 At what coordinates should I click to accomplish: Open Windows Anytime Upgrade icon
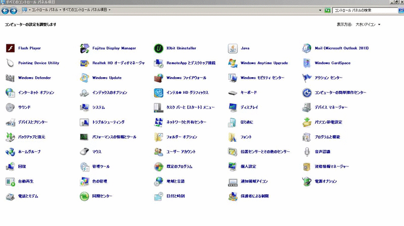click(x=233, y=63)
